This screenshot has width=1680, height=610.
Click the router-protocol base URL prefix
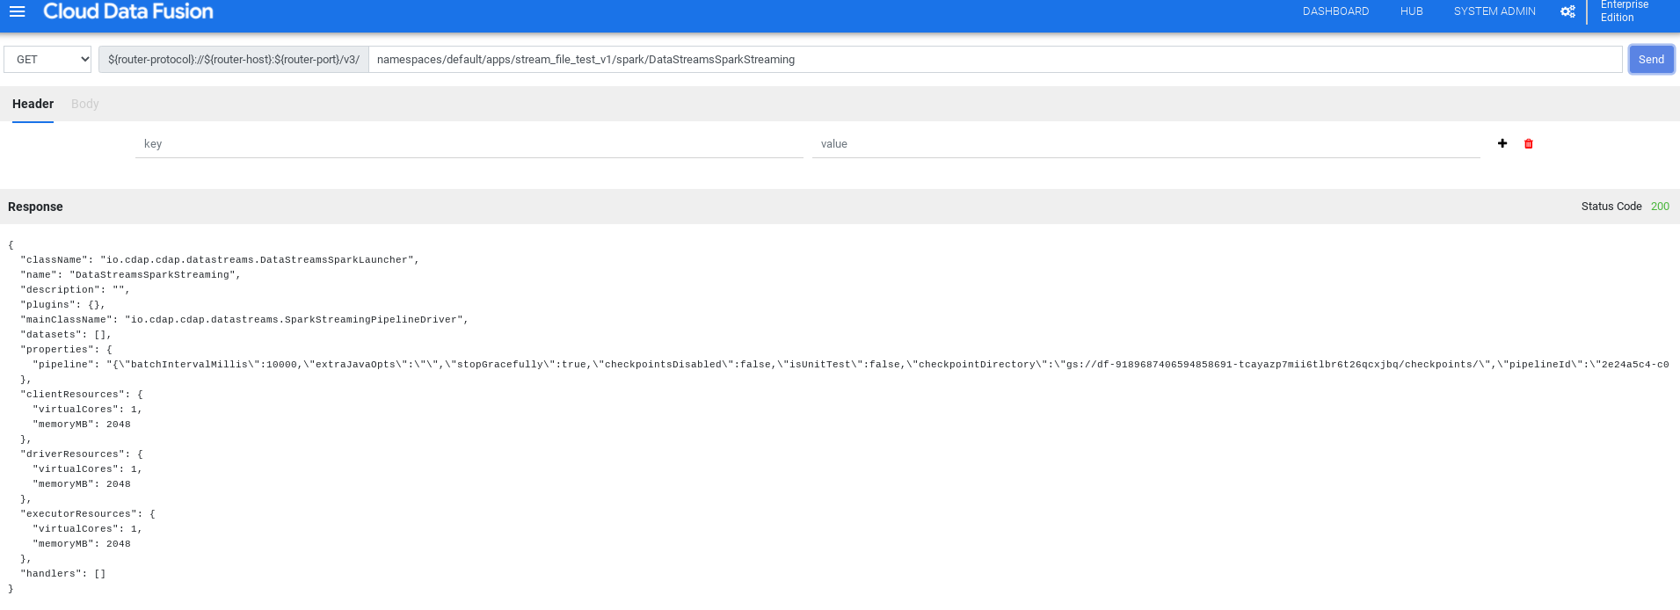pos(234,60)
